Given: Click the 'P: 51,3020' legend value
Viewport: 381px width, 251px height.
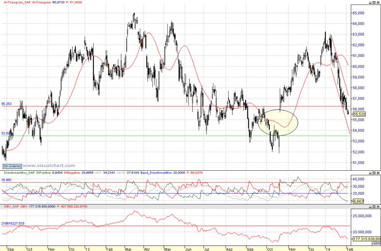Looking at the screenshot, I should [x=74, y=2].
